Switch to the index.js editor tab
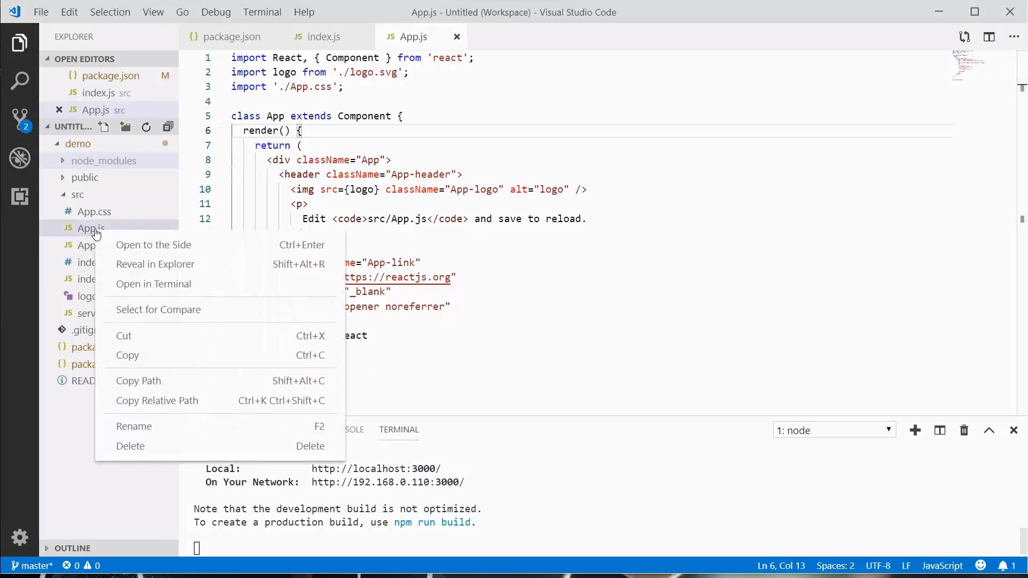1028x578 pixels. pyautogui.click(x=323, y=36)
